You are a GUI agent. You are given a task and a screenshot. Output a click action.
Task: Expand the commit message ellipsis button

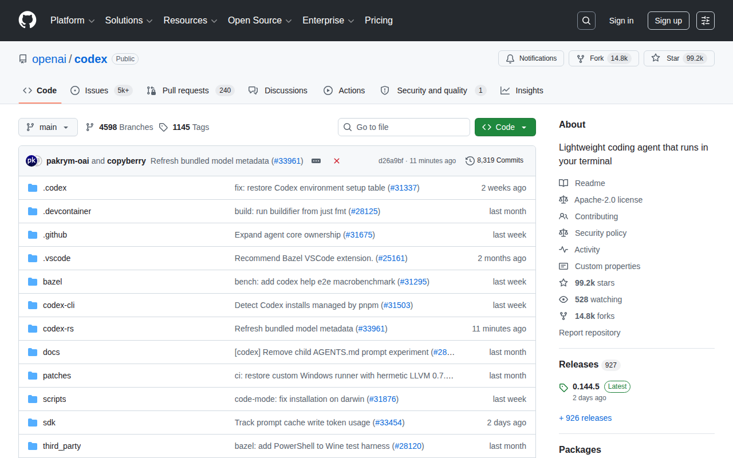click(x=316, y=161)
